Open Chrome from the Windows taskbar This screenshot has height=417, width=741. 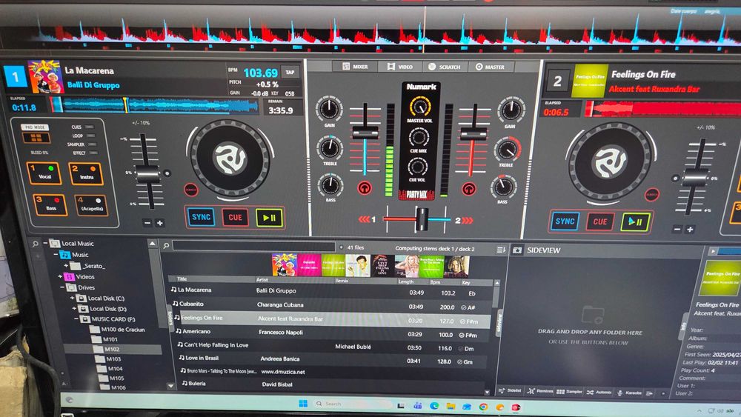pos(483,406)
